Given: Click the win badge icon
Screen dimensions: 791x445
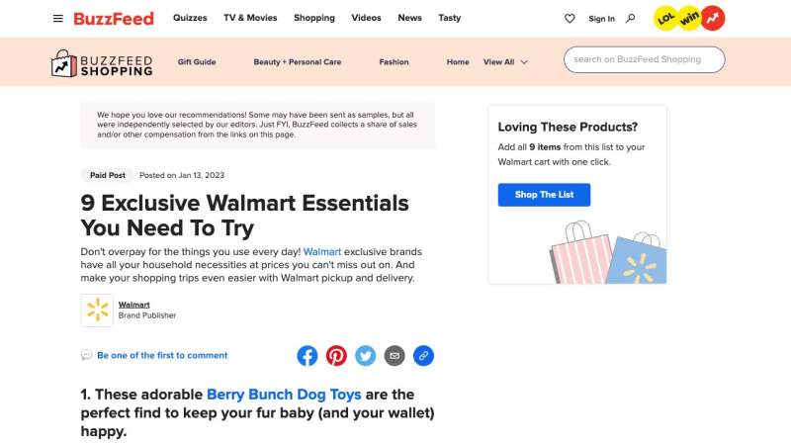Looking at the screenshot, I should 689,19.
